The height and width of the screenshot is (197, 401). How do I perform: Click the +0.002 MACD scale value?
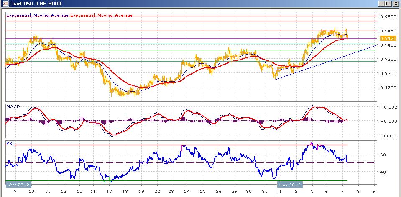[x=388, y=107]
